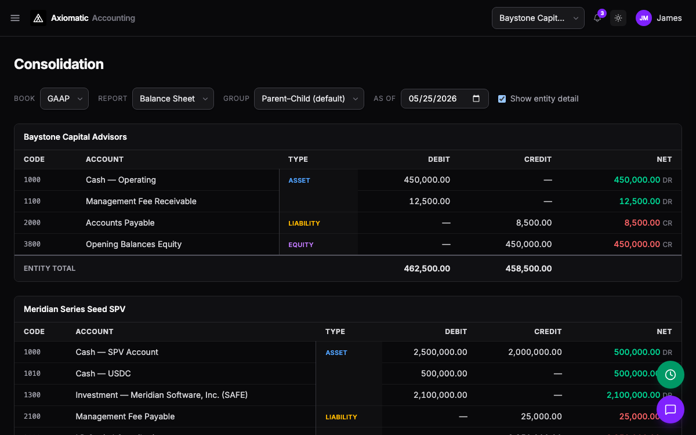The height and width of the screenshot is (435, 696).
Task: Select the Cash — Operating account row
Action: pyautogui.click(x=348, y=180)
